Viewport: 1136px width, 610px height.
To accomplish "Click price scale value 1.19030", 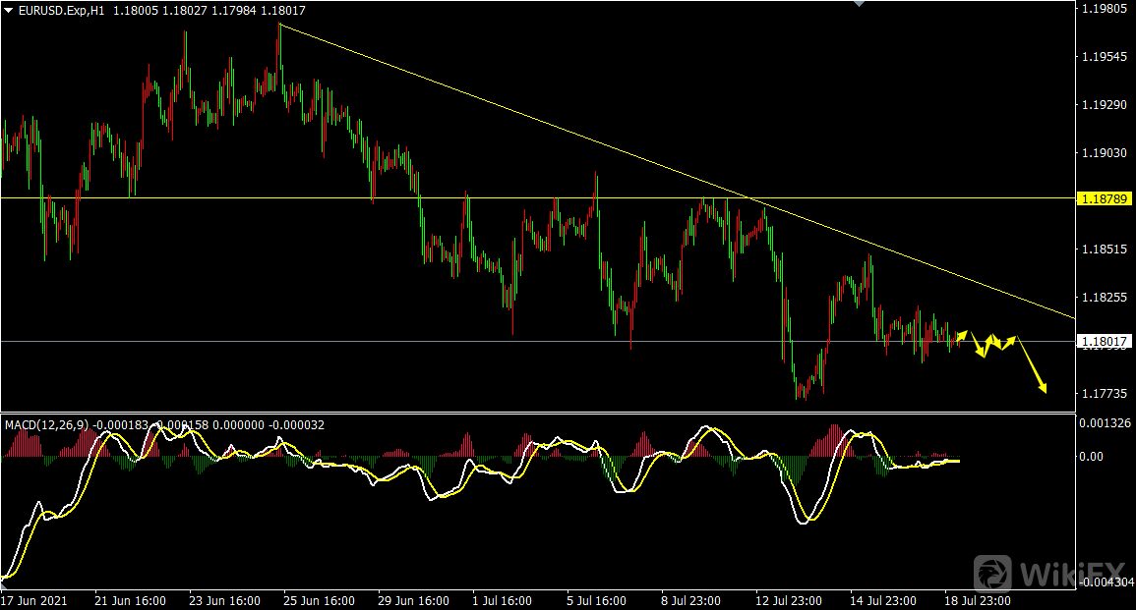I will [1105, 152].
